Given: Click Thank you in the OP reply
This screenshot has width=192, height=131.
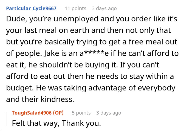Looking at the screenshot, I should pos(81,123).
